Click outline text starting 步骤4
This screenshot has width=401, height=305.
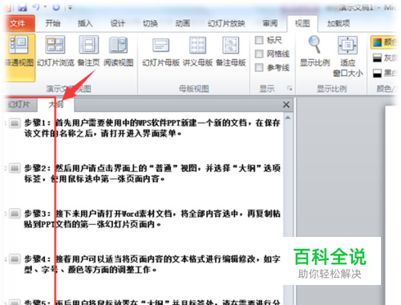152,264
